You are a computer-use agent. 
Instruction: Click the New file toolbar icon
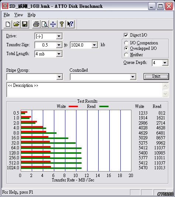click(8, 24)
